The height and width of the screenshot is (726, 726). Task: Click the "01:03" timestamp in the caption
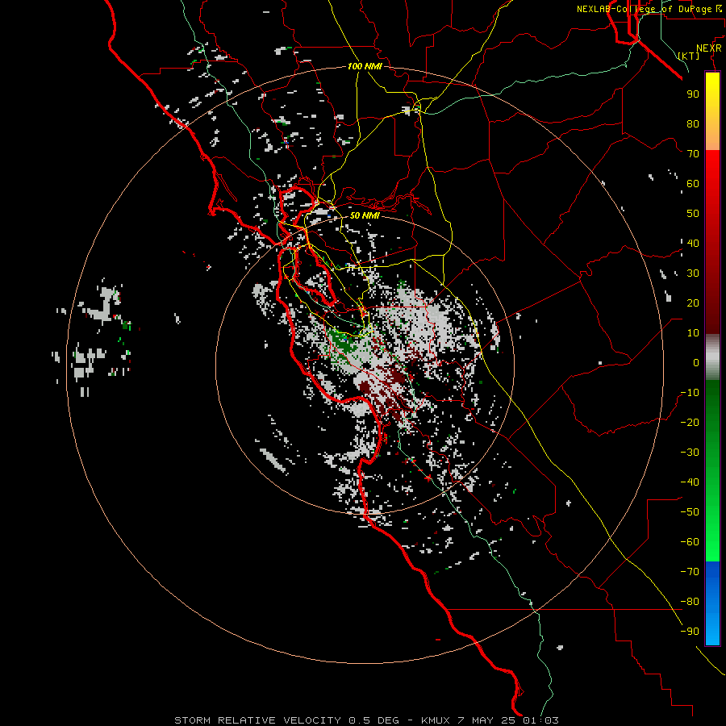click(x=540, y=720)
